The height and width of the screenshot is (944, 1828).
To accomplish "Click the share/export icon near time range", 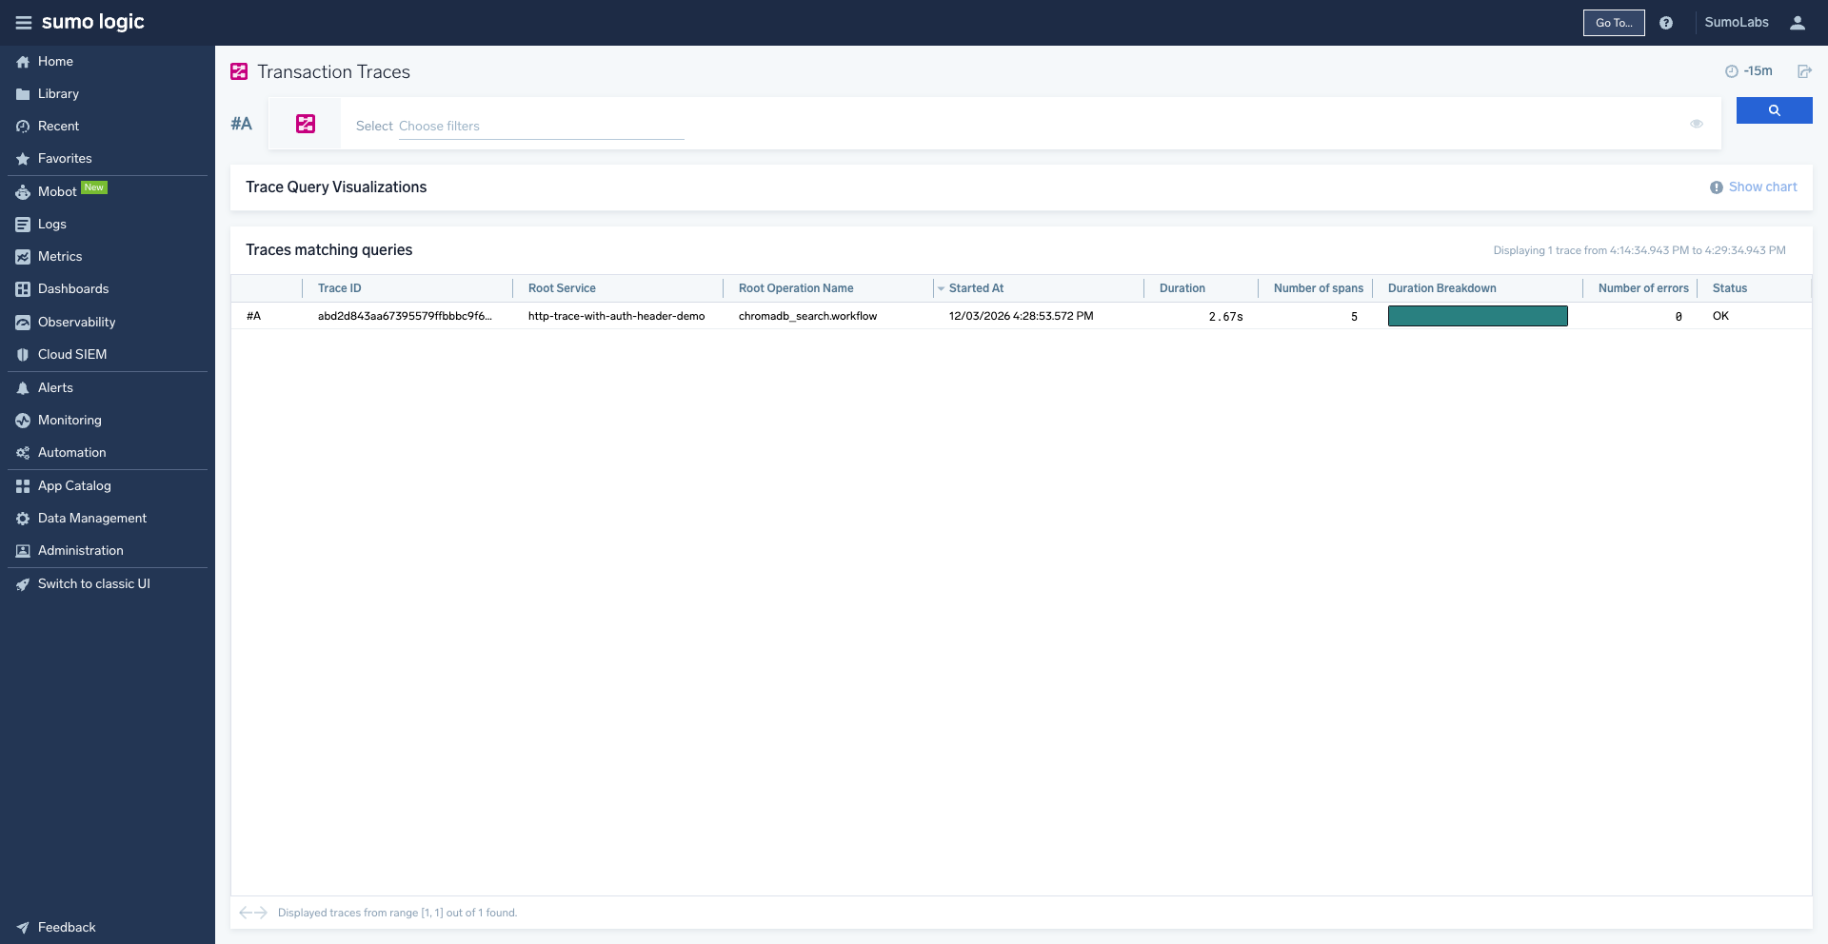I will click(x=1803, y=71).
